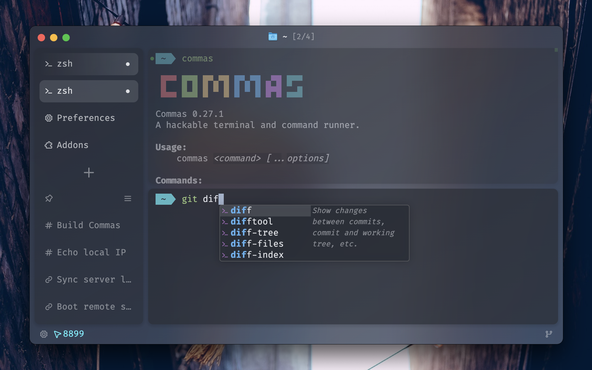The image size is (592, 370).
Task: Create a new tab with the plus button
Action: 89,172
